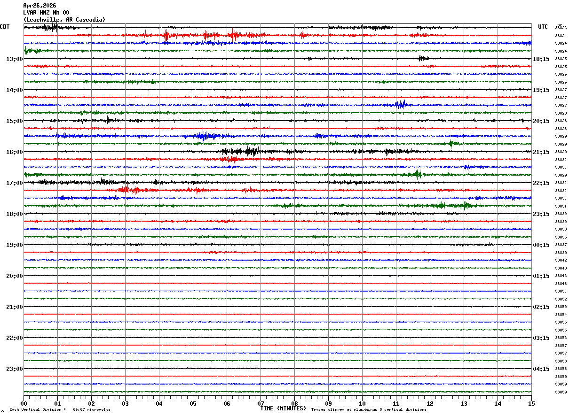This screenshot has width=569, height=416.
Task: Click the 14 minute tick label
Action: pyautogui.click(x=498, y=403)
